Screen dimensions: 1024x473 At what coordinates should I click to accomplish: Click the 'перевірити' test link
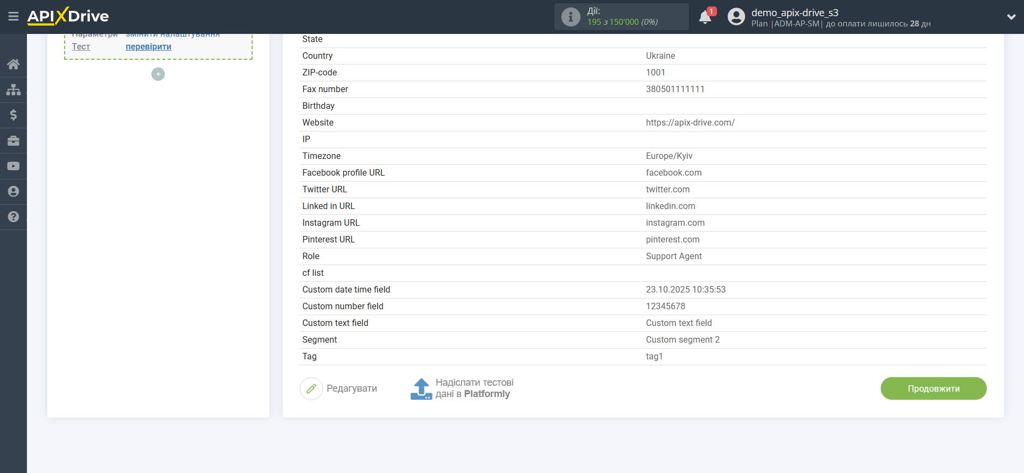pyautogui.click(x=148, y=47)
